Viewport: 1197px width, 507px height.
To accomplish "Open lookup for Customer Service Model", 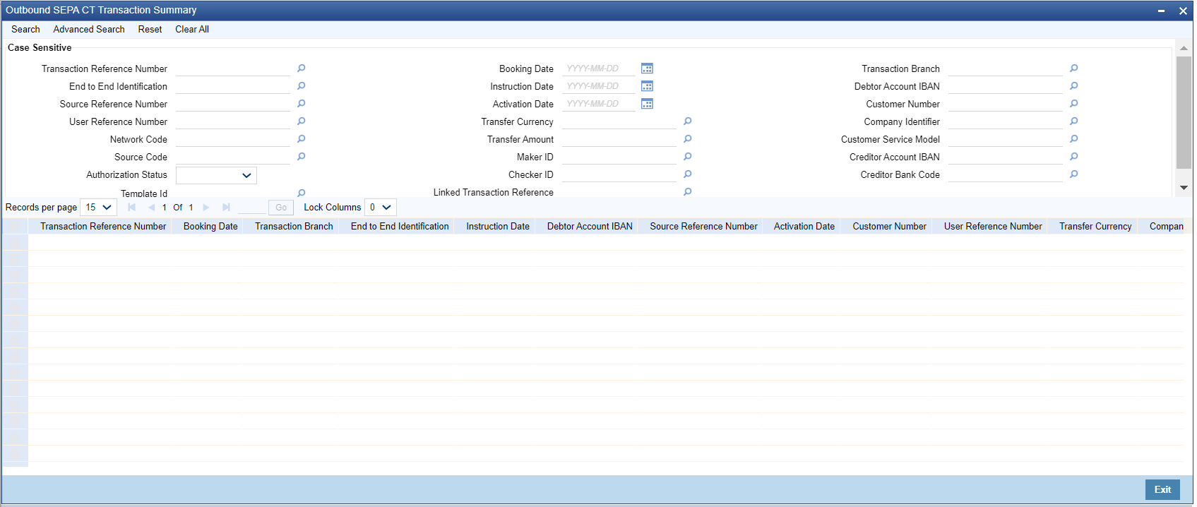I will [1074, 139].
